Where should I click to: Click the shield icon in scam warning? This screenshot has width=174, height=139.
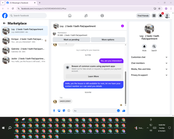tap(68, 67)
